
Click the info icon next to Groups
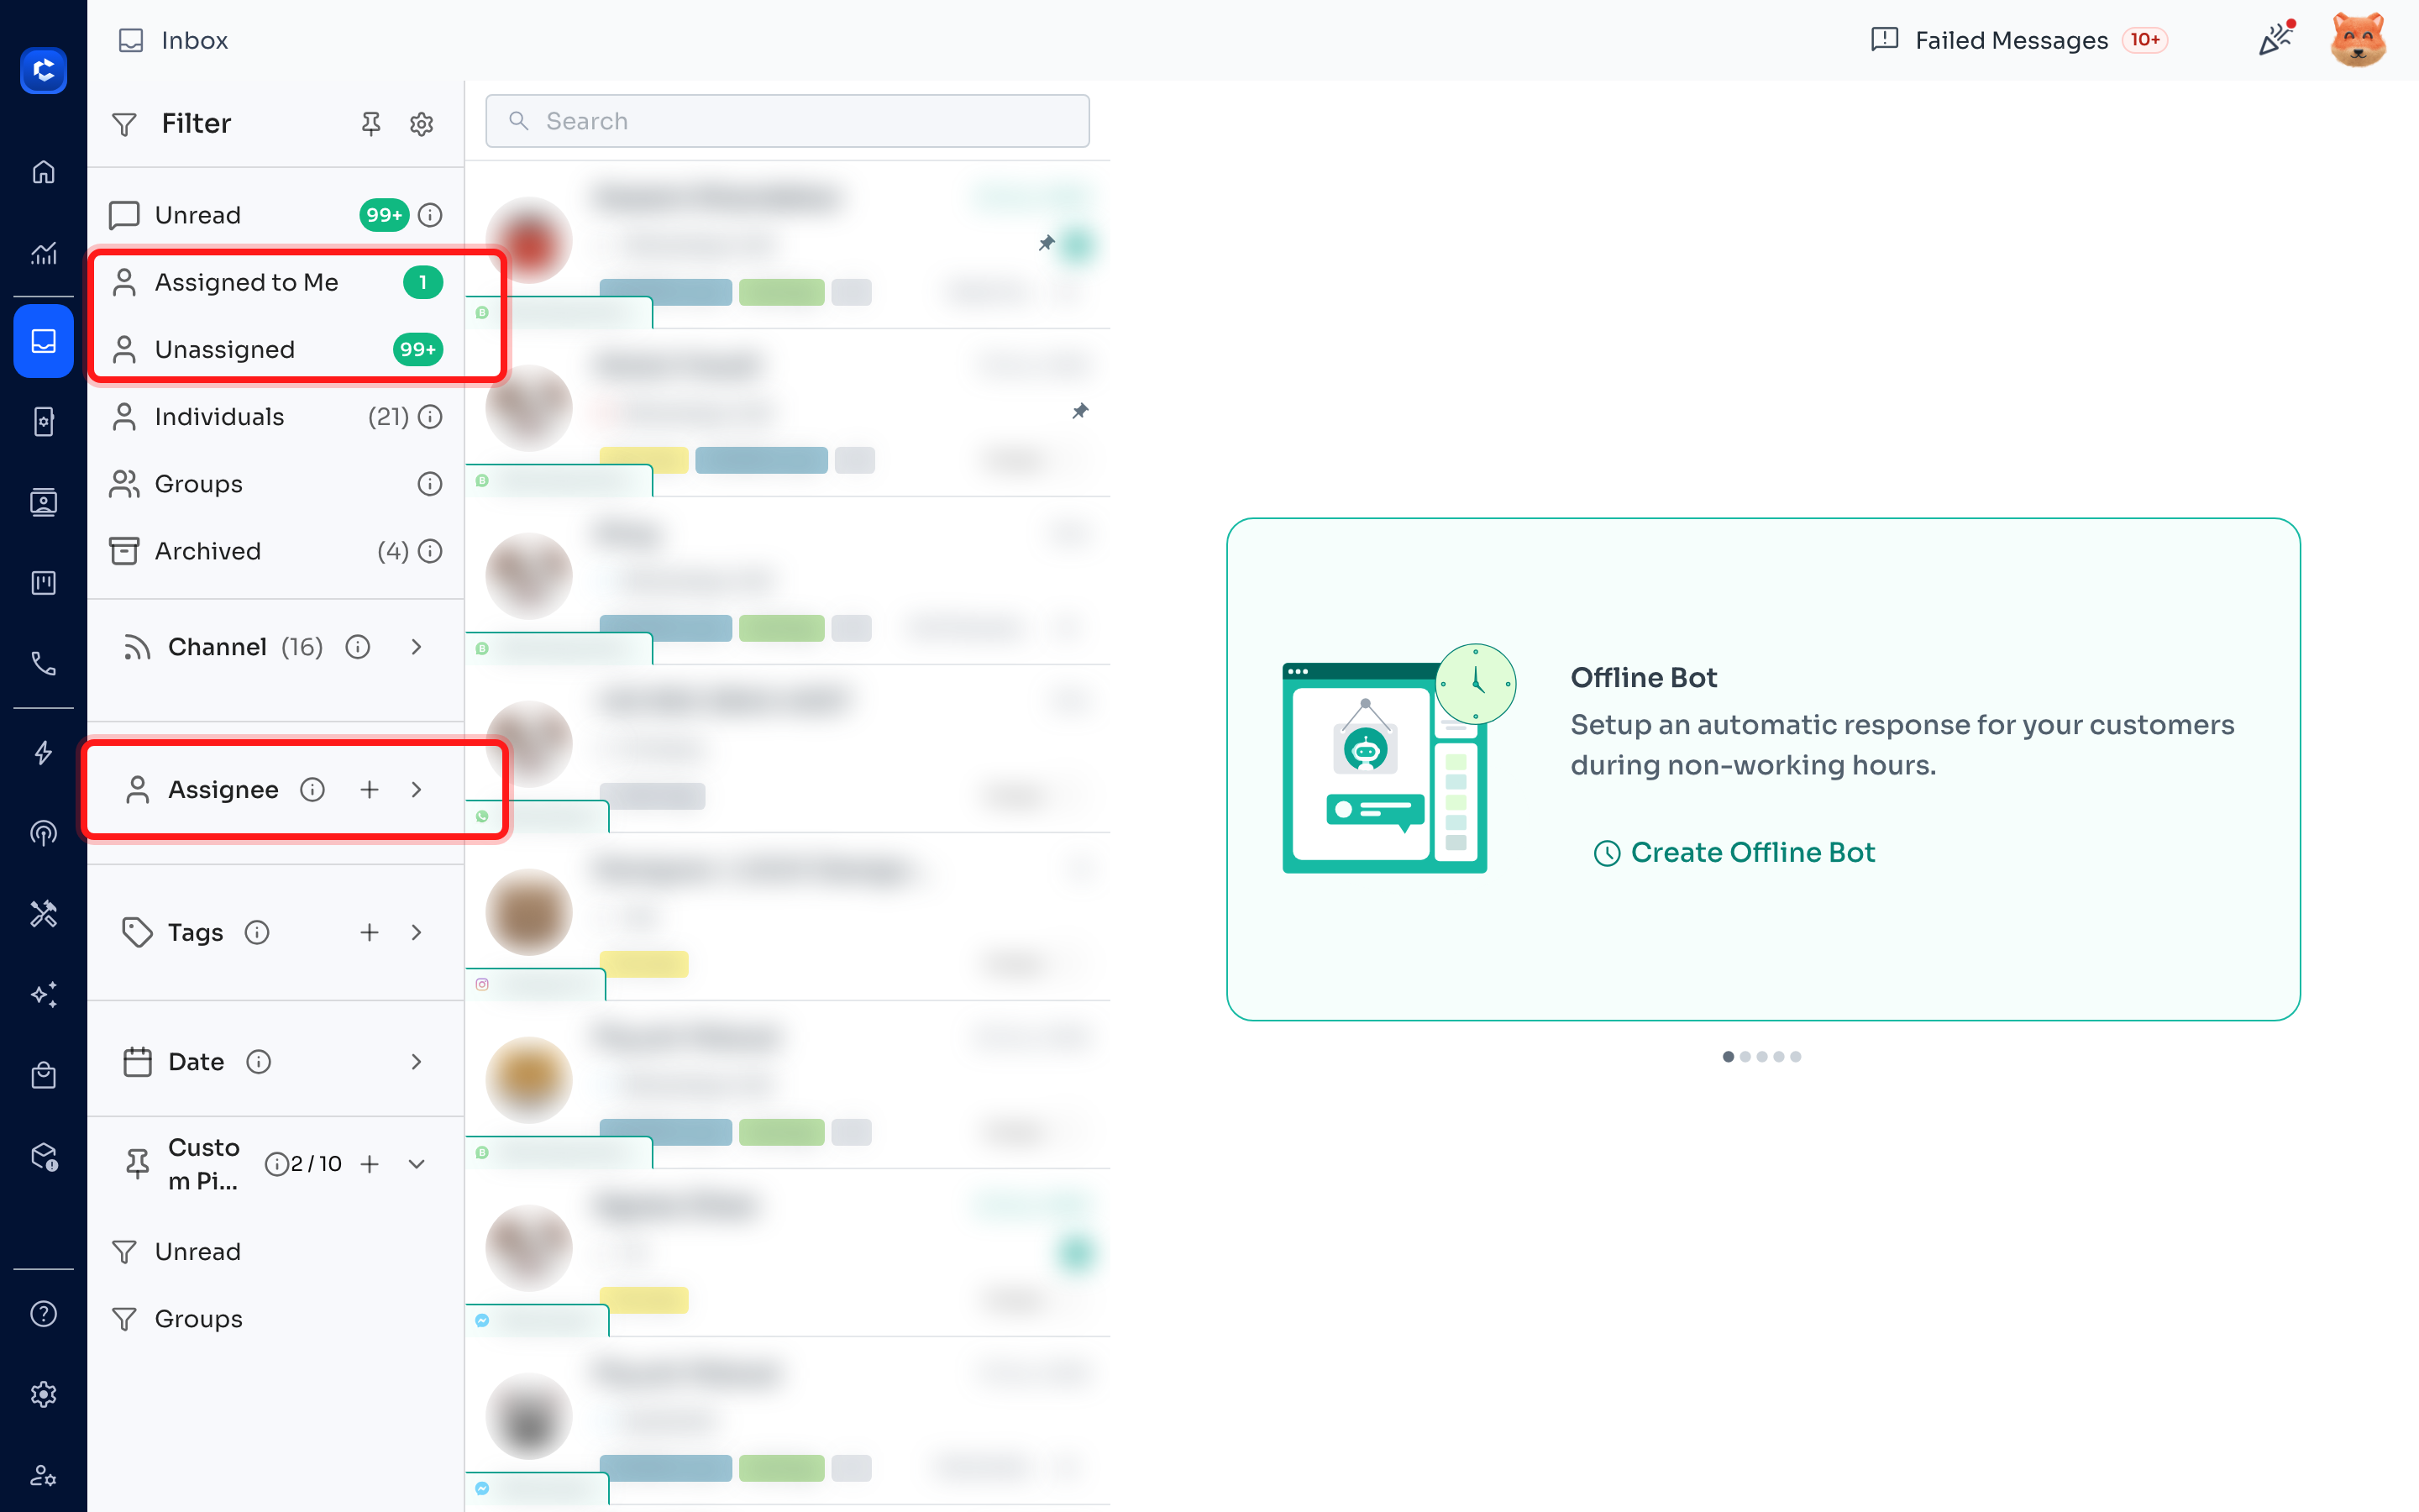(x=430, y=484)
